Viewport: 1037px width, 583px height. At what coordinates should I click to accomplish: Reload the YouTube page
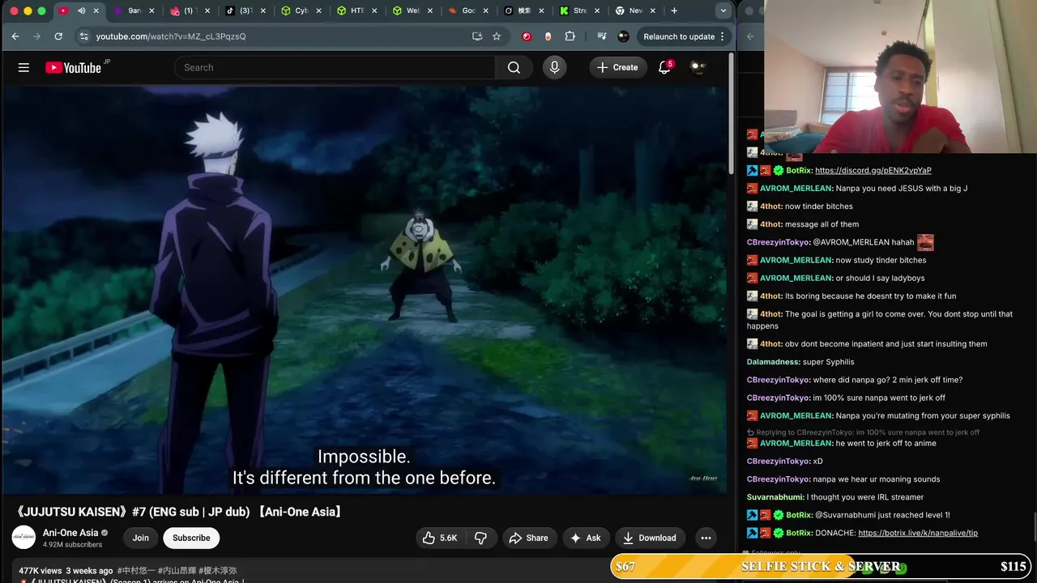58,36
